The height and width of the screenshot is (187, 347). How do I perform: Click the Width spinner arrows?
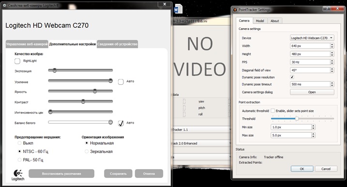coord(332,46)
